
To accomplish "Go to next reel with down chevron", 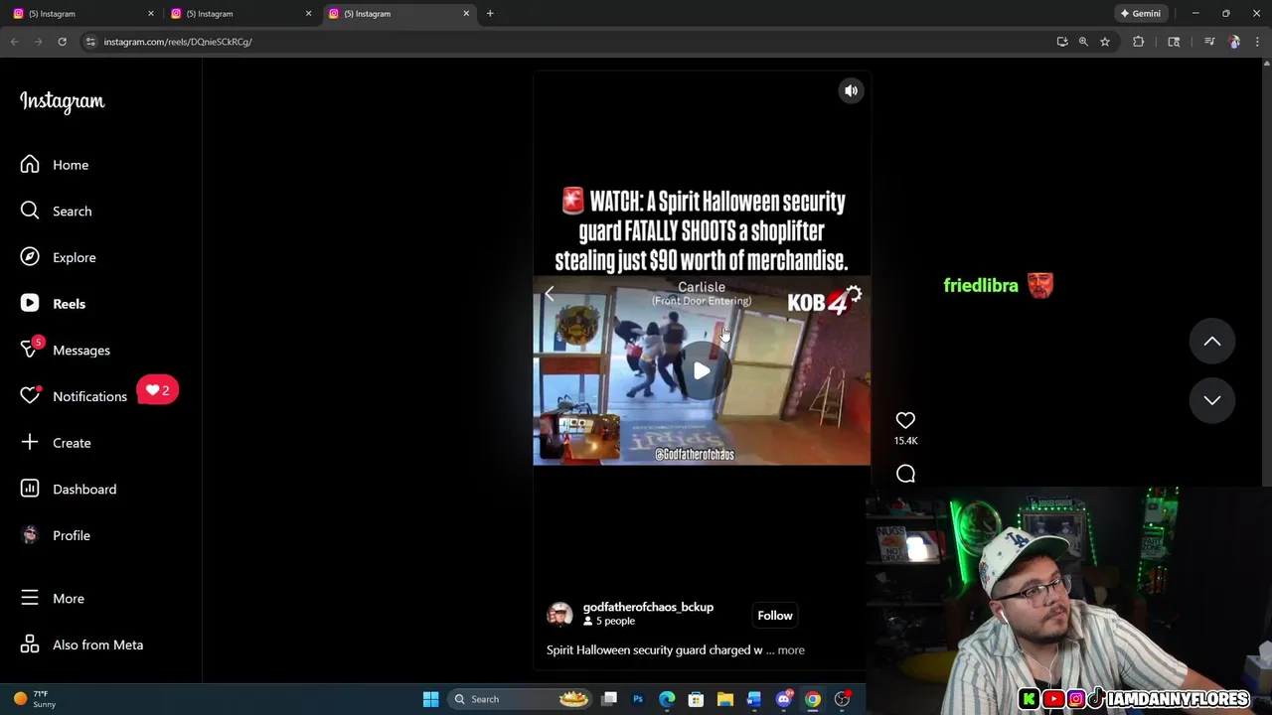I will click(x=1212, y=400).
